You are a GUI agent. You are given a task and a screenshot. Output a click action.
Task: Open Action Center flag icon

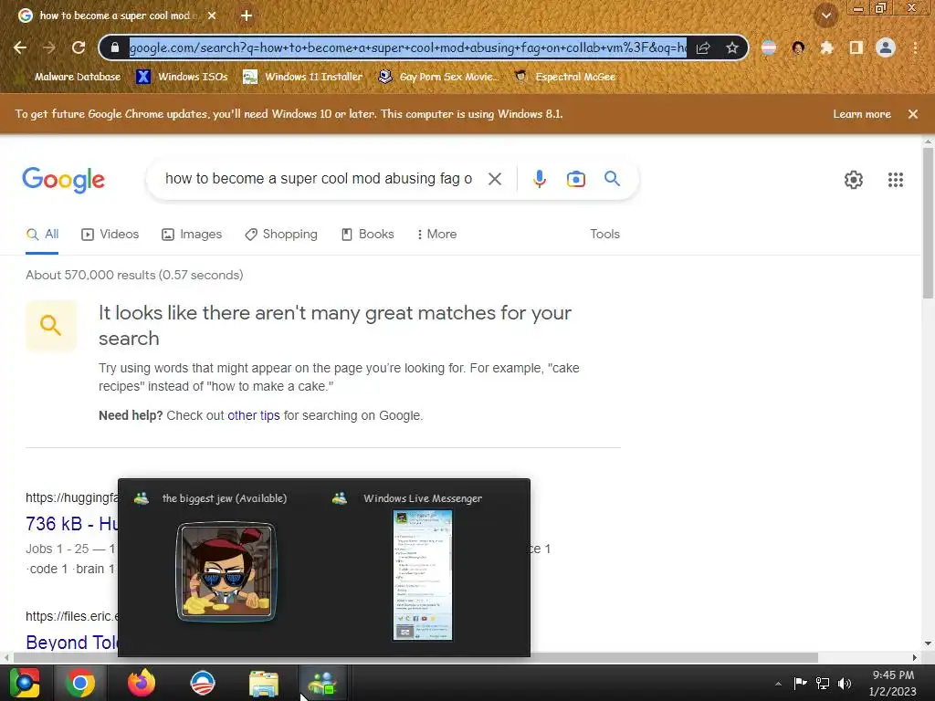coord(800,683)
